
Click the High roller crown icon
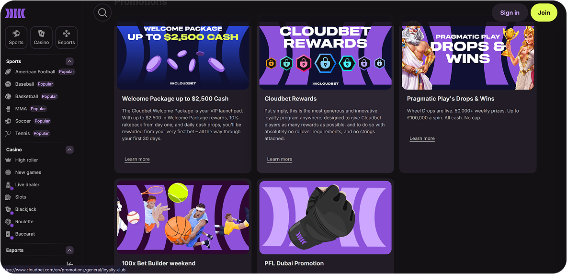coord(8,160)
